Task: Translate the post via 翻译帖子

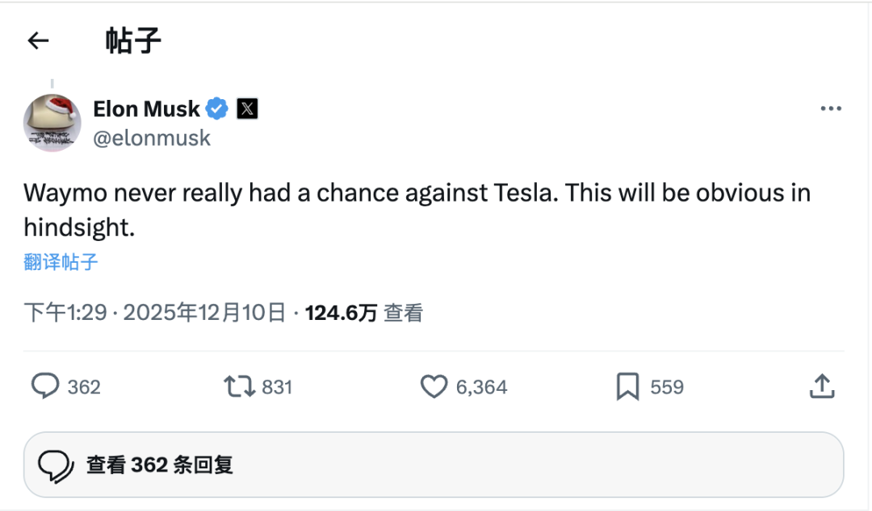Action: (61, 262)
